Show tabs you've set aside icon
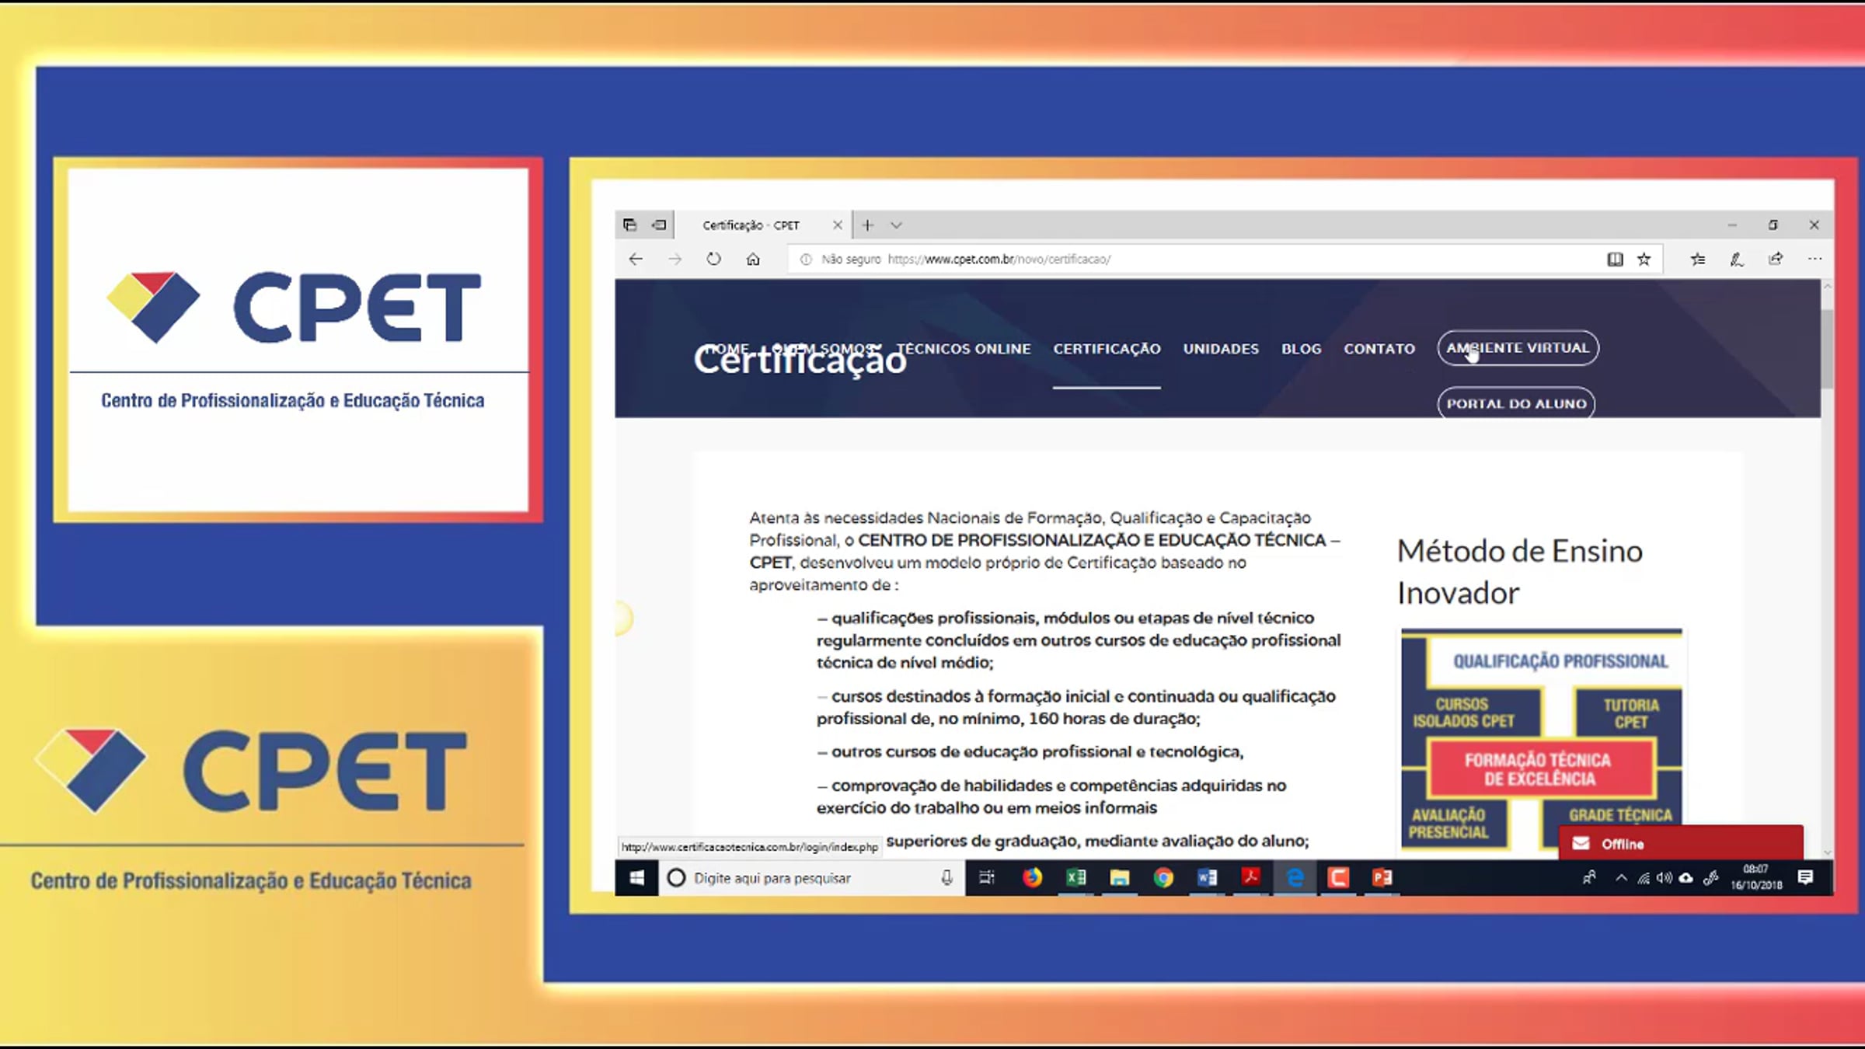 [x=629, y=225]
